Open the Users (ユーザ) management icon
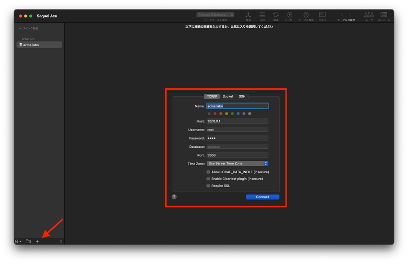Screen dimensions: 408x263 [369, 15]
